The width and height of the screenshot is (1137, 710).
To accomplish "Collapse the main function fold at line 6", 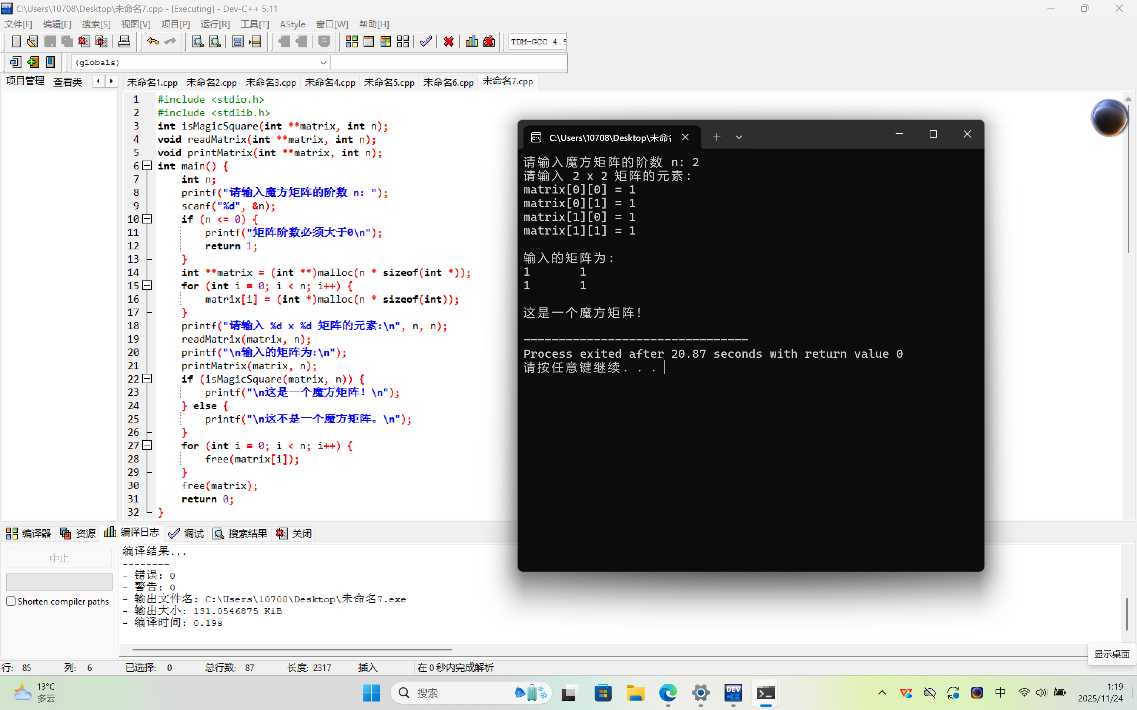I will coord(147,166).
